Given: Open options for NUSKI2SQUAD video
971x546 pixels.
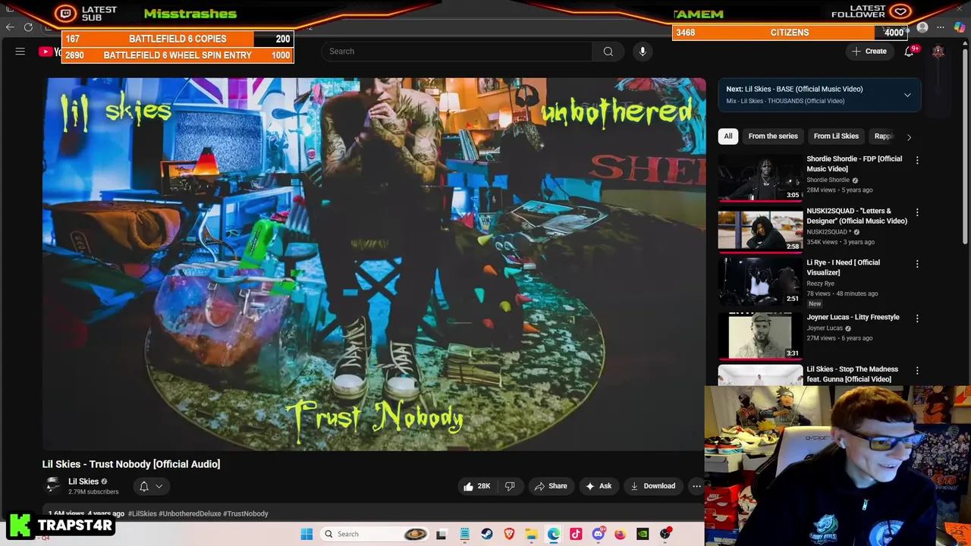Looking at the screenshot, I should (x=917, y=212).
